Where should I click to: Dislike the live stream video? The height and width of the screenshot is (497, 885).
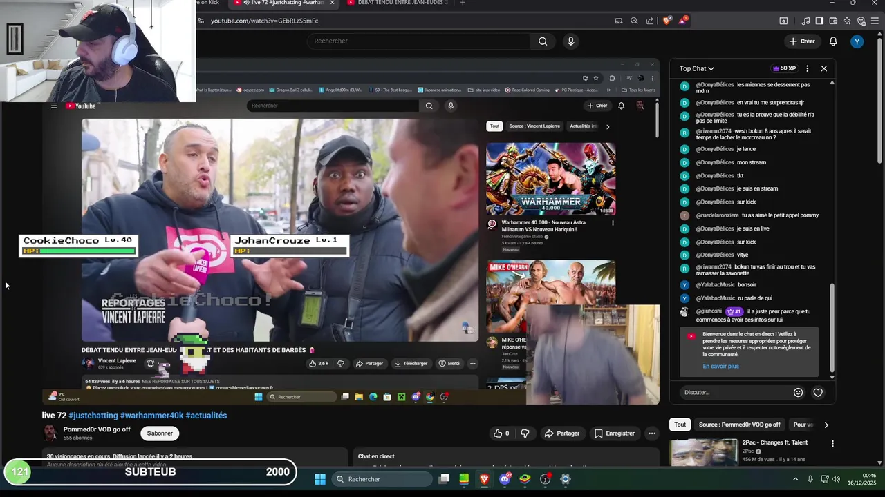tap(525, 433)
